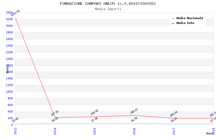Click the 2014 x-axis year label
This screenshot has height=140, width=216.
pos(55,131)
